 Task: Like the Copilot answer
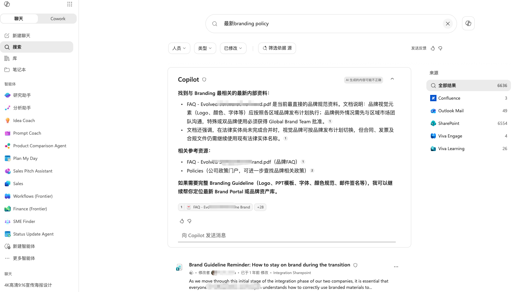182,221
